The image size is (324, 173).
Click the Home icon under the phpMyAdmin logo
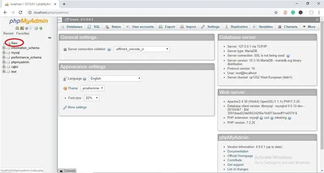click(x=17, y=28)
